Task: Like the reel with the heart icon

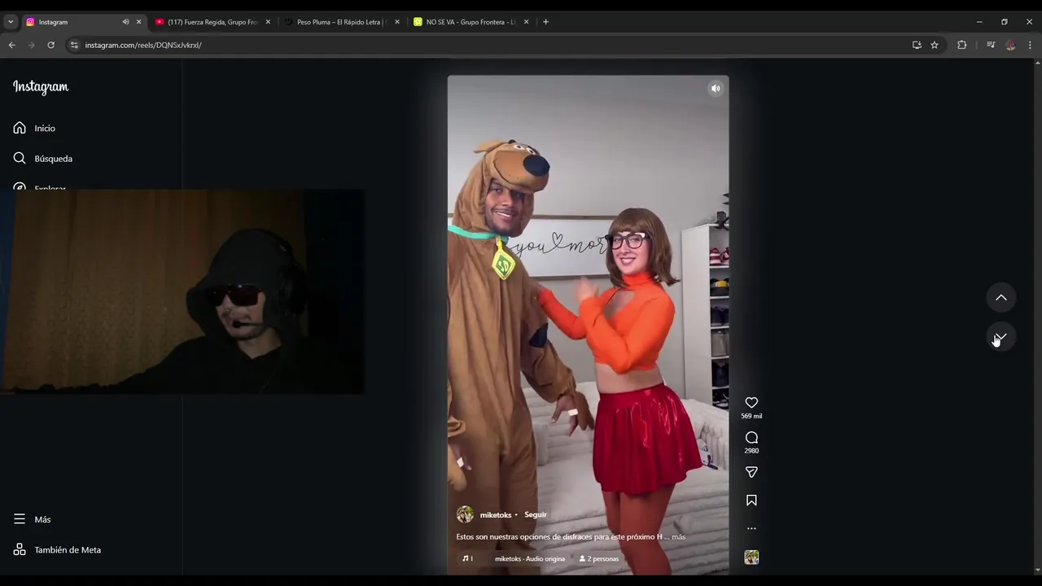Action: pyautogui.click(x=751, y=403)
